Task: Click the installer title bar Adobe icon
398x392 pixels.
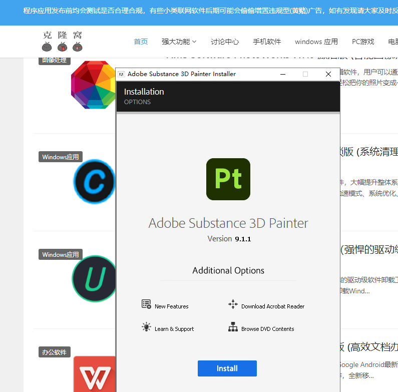Action: coord(121,74)
